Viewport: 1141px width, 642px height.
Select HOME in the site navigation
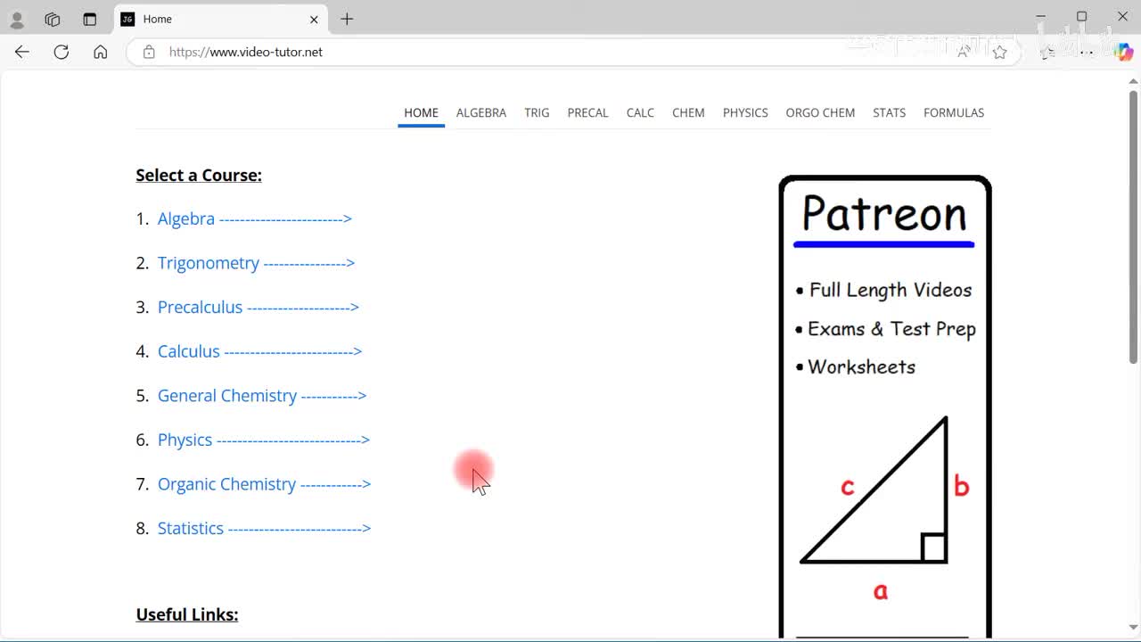tap(421, 112)
